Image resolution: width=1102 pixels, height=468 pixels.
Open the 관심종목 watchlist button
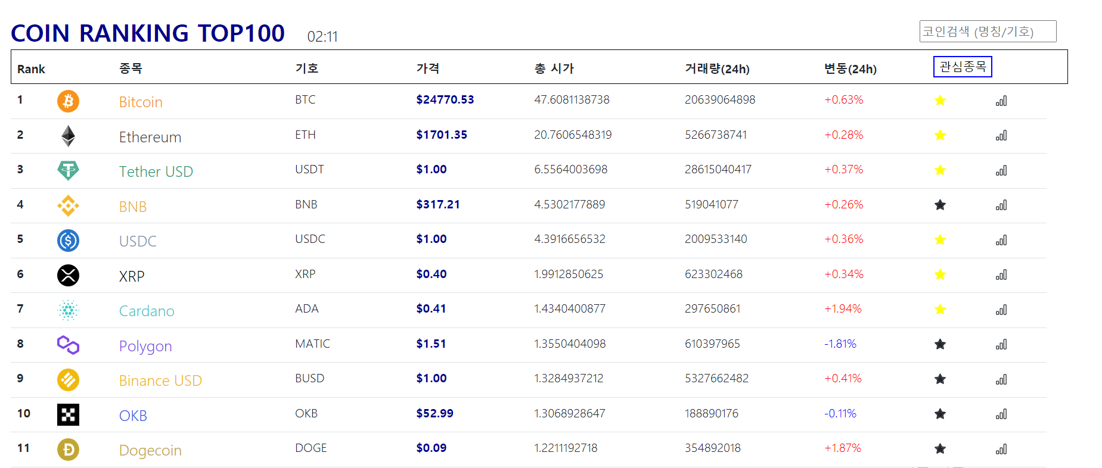tap(963, 67)
